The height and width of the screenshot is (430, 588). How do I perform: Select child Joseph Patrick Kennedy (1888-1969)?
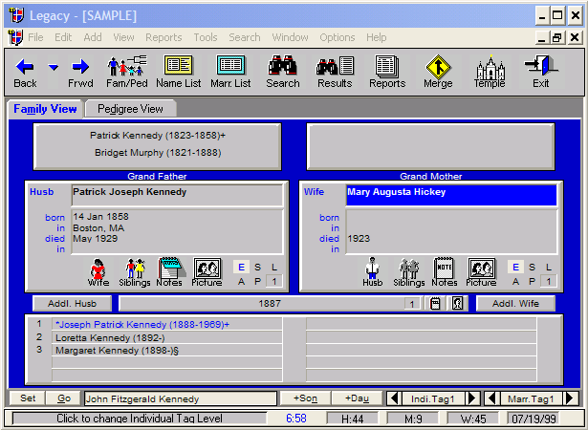(x=167, y=324)
